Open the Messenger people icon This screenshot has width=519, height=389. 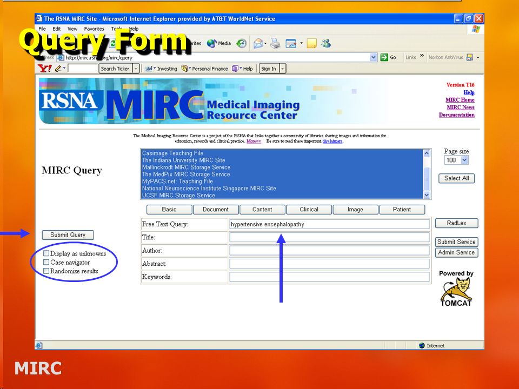click(x=326, y=43)
